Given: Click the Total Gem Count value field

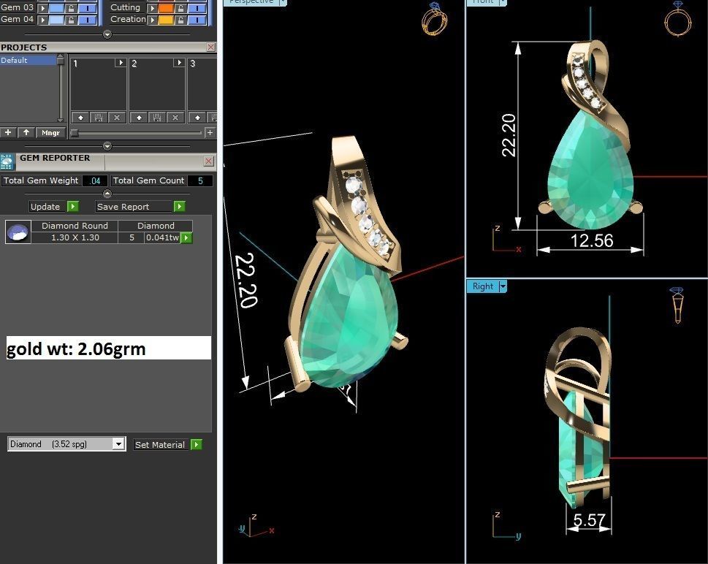Looking at the screenshot, I should point(200,180).
